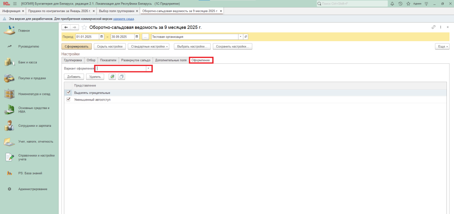
Task: Click the back navigation arrow
Action: tap(67, 27)
